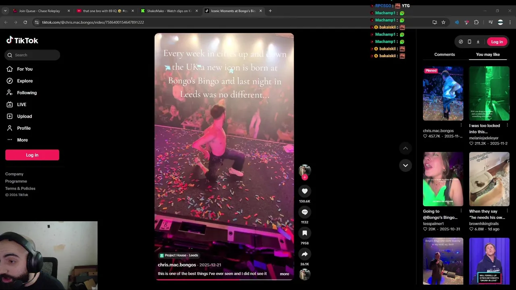Like the video with the heart icon
This screenshot has width=516, height=290.
[x=305, y=191]
